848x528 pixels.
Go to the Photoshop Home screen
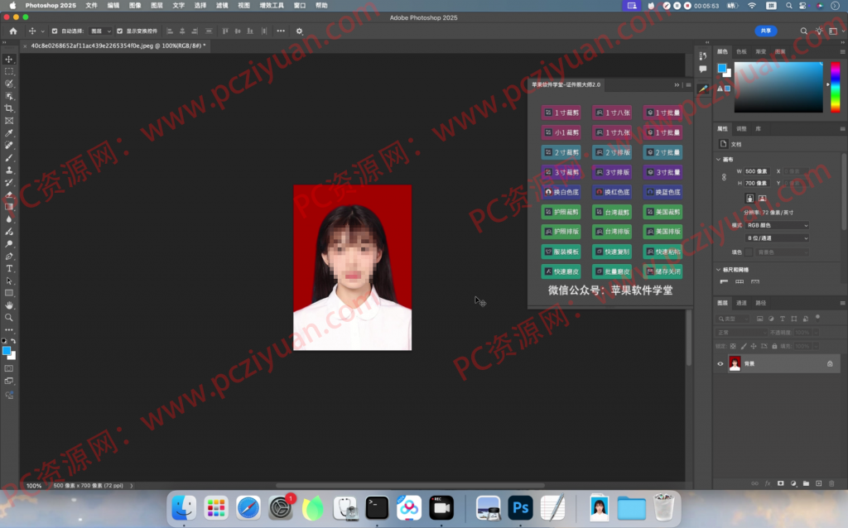point(13,31)
